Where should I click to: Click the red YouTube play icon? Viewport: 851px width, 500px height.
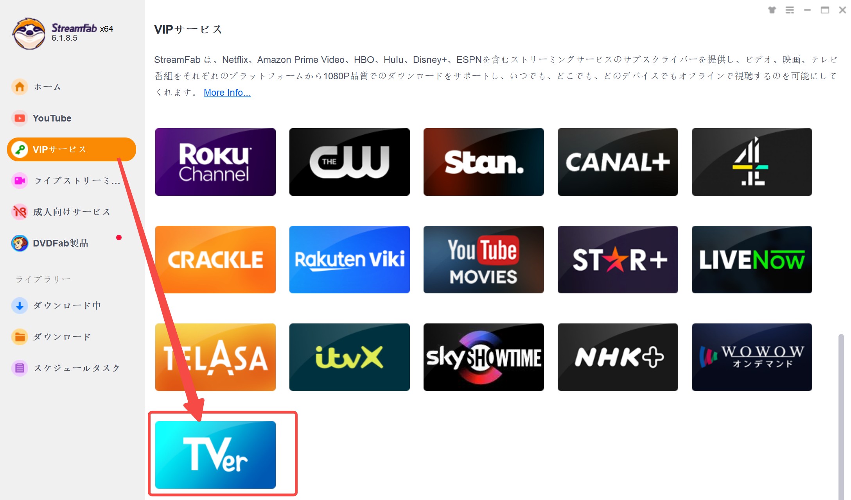click(20, 118)
